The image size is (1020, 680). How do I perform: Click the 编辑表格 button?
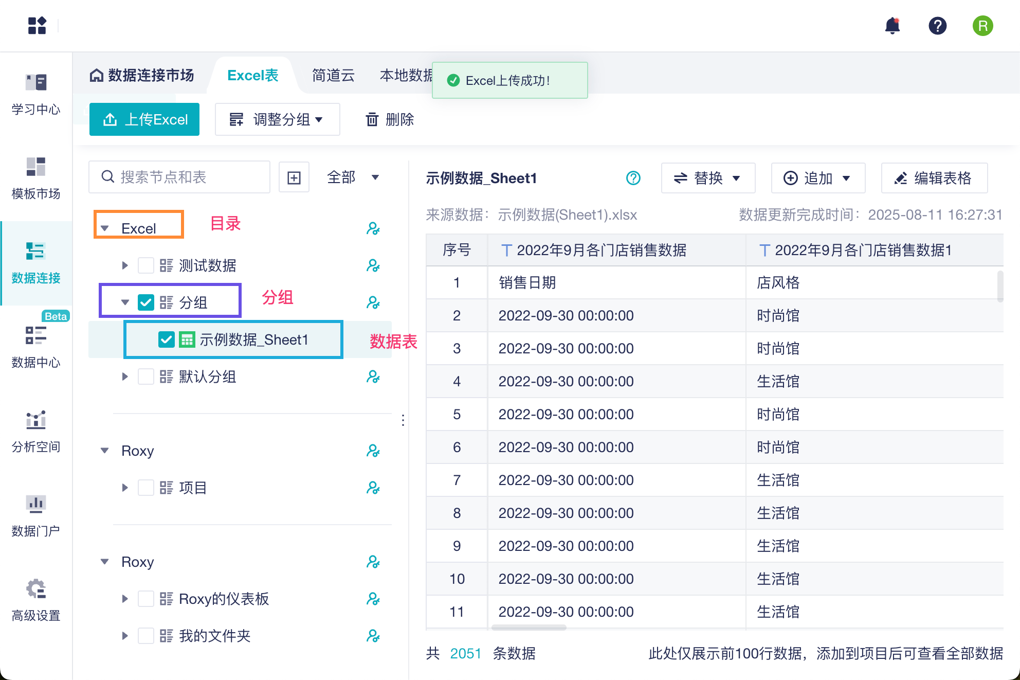coord(934,178)
